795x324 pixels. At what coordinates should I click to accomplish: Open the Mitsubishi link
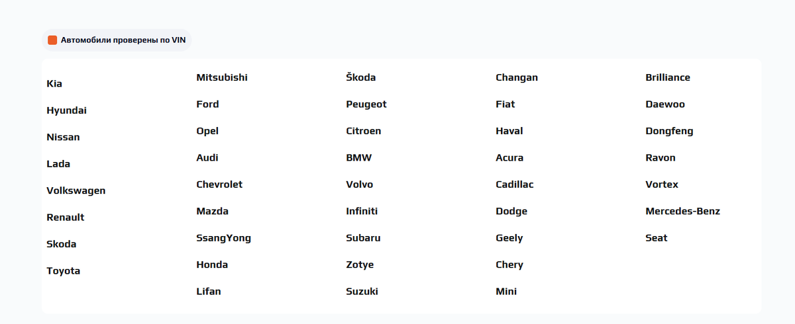222,77
